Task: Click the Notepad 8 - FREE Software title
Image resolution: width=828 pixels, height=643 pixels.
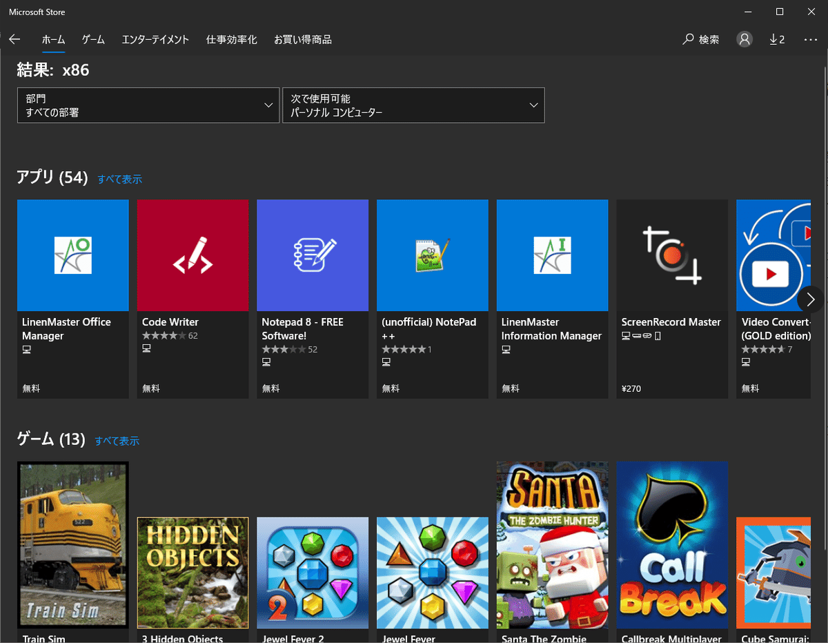Action: tap(303, 329)
